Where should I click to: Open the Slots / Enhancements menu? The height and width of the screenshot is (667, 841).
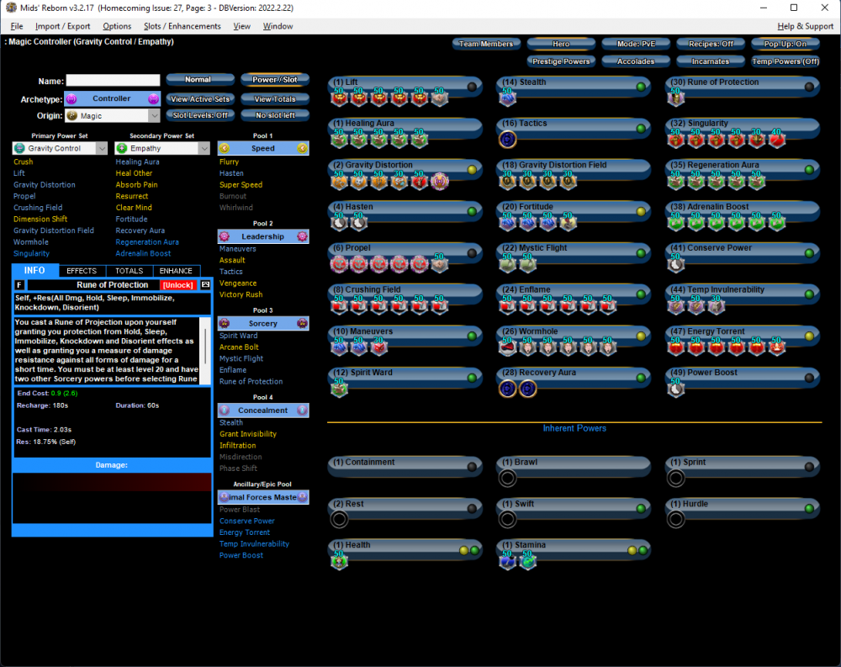coord(182,26)
